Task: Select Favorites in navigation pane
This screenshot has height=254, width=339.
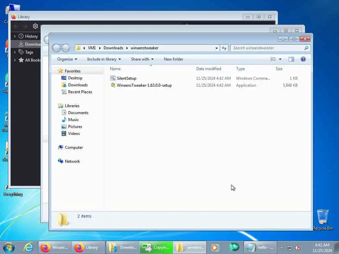Action: [x=73, y=71]
